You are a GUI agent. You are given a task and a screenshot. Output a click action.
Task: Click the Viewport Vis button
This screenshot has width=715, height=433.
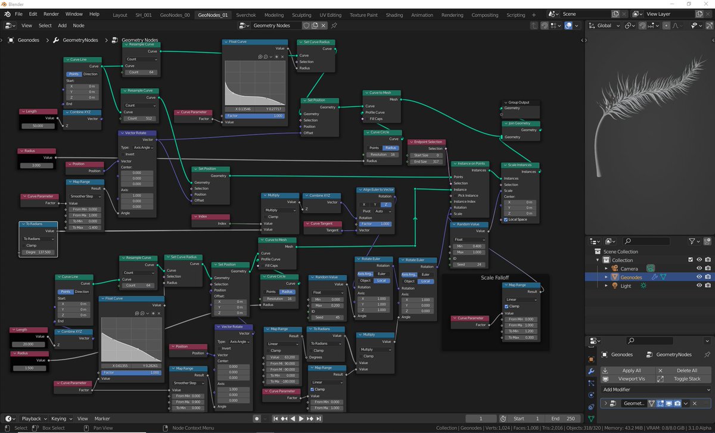click(x=629, y=378)
